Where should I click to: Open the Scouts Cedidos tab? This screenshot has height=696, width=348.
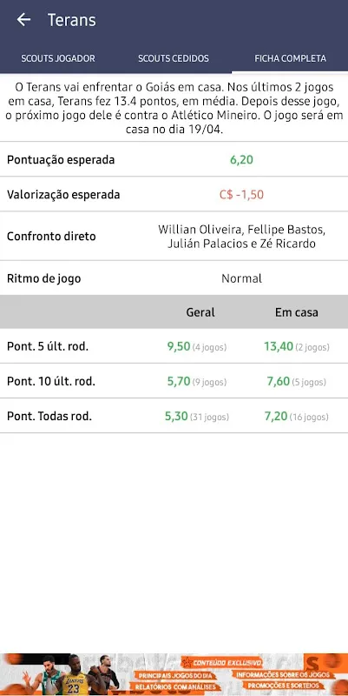[x=174, y=58]
